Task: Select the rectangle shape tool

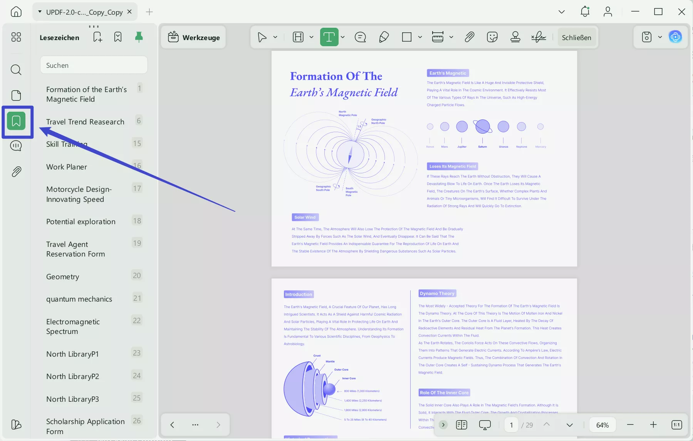Action: click(x=407, y=37)
